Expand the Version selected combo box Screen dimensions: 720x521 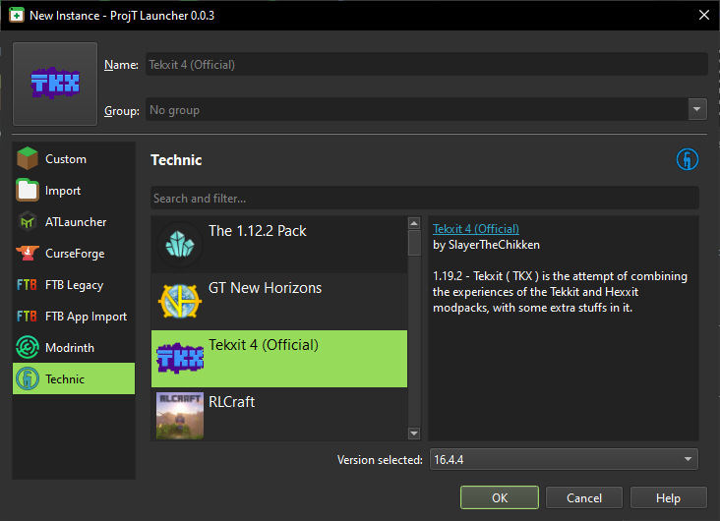563,459
